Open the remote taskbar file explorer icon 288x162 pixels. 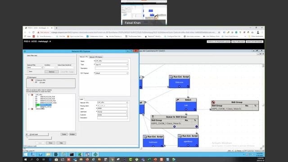[48, 154]
